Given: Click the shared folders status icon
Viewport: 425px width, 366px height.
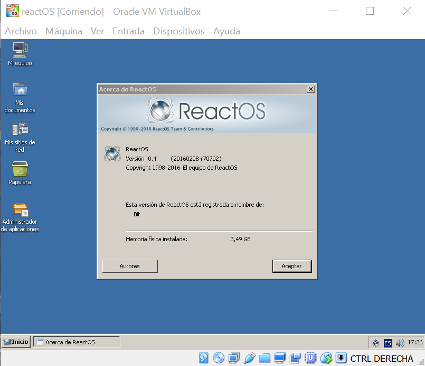Looking at the screenshot, I should click(265, 358).
